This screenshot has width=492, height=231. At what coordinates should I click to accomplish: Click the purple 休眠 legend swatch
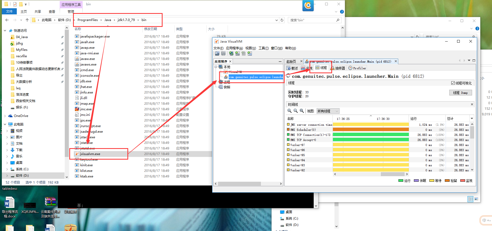click(x=416, y=181)
